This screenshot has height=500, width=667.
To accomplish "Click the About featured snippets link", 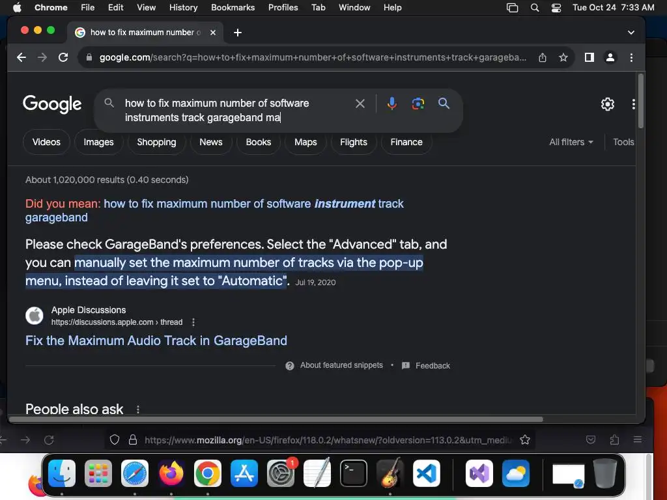I will [341, 365].
